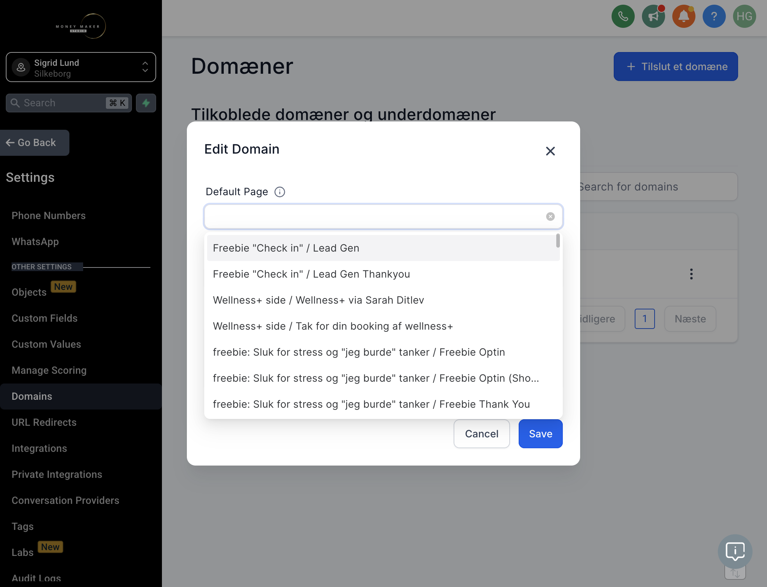Open URL Redirects settings
Viewport: 767px width, 587px height.
pos(44,422)
